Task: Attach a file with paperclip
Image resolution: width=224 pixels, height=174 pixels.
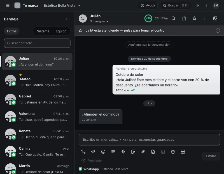Action: [143, 152]
